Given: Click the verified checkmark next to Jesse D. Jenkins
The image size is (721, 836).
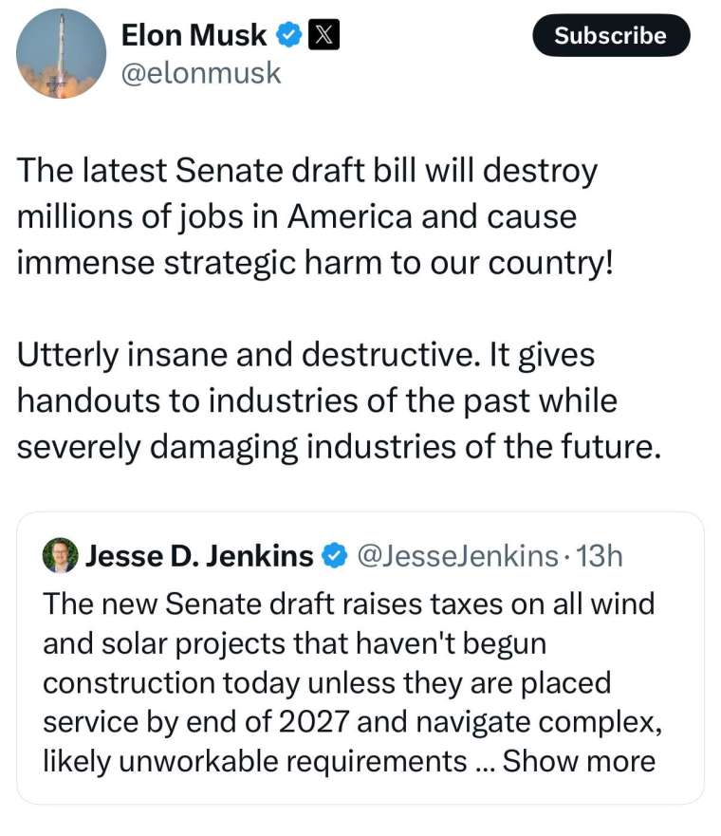Looking at the screenshot, I should 334,555.
